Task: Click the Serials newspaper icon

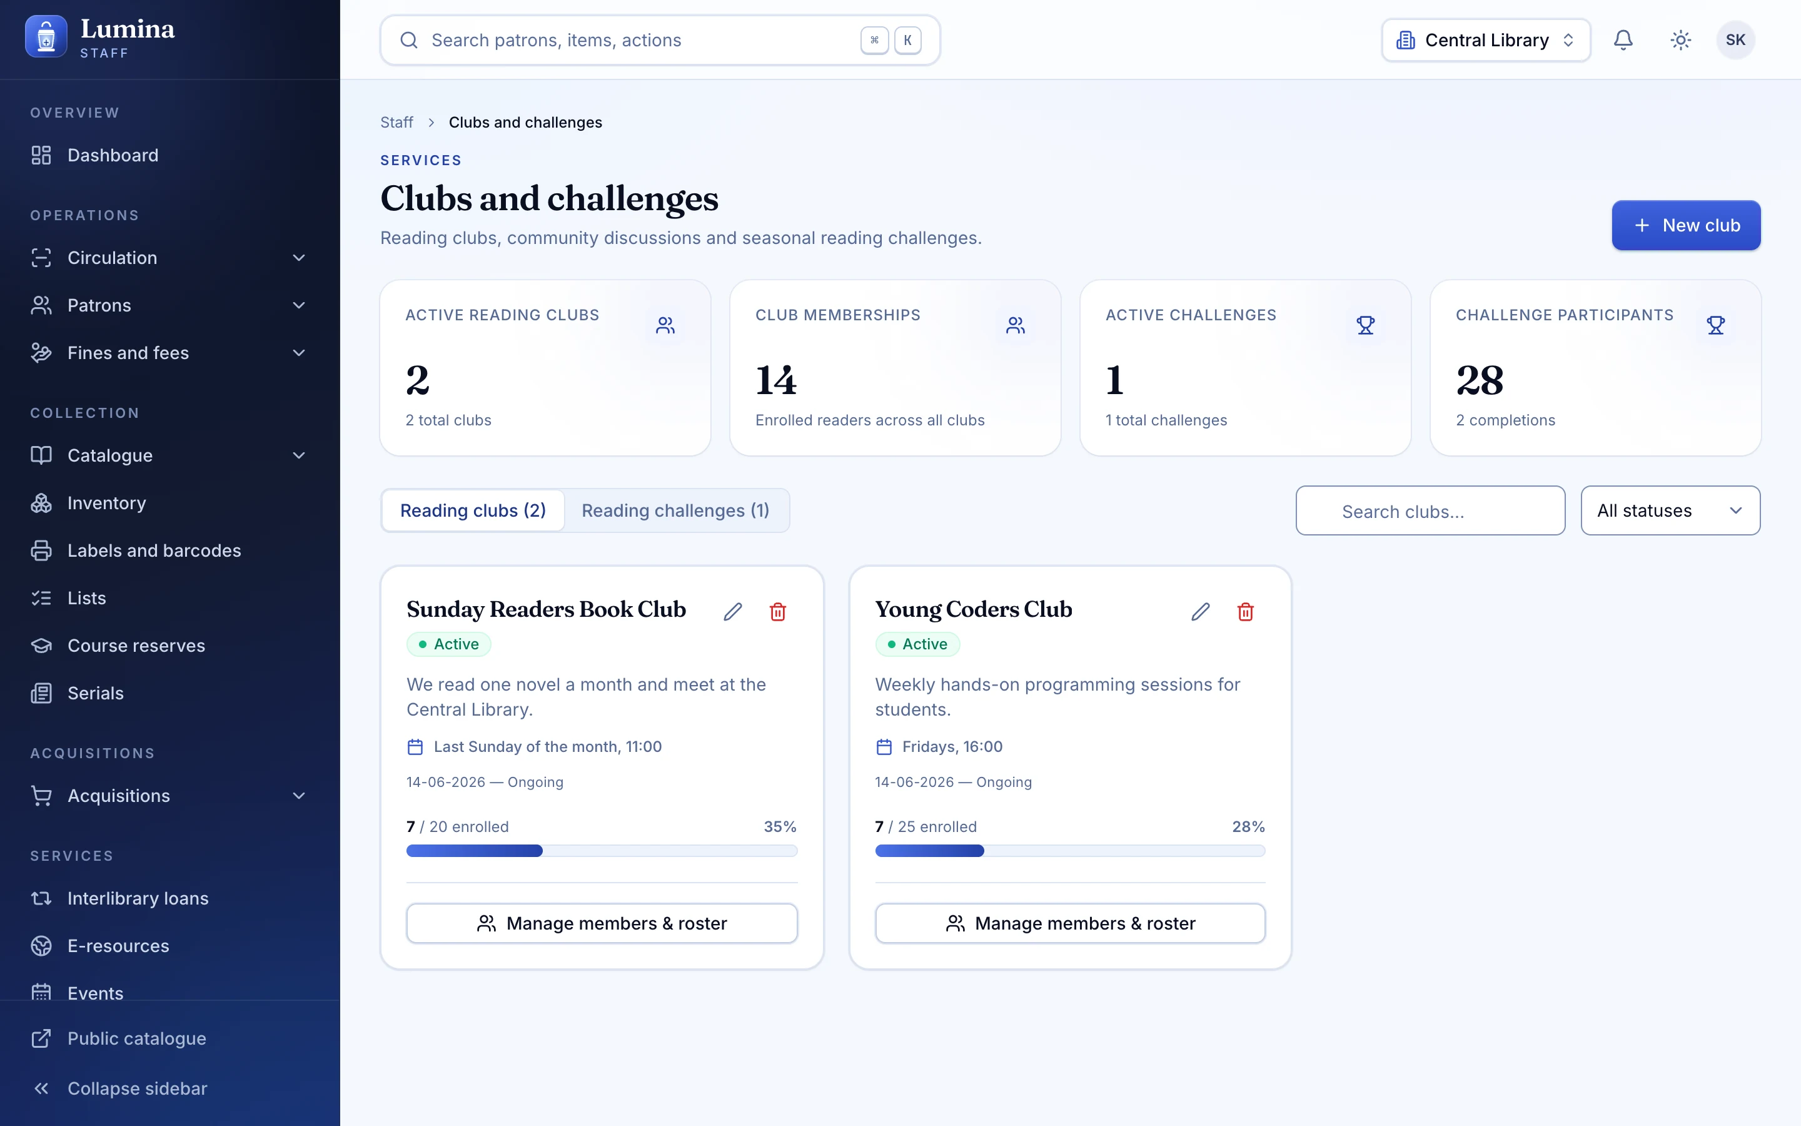Action: pyautogui.click(x=42, y=693)
